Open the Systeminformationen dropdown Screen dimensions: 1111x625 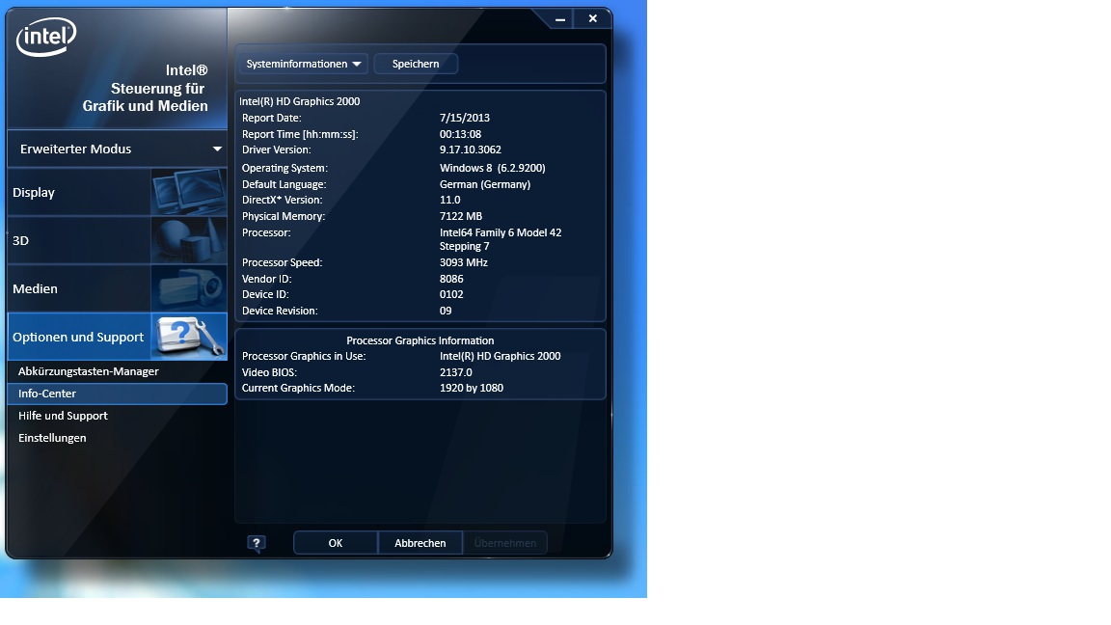coord(303,64)
